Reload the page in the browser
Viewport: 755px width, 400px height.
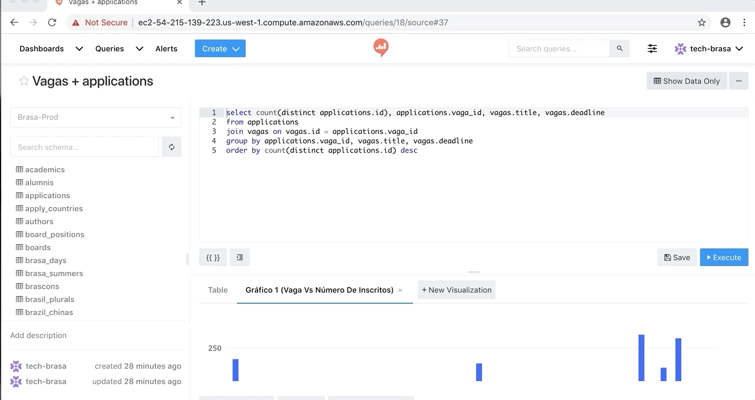click(x=52, y=22)
